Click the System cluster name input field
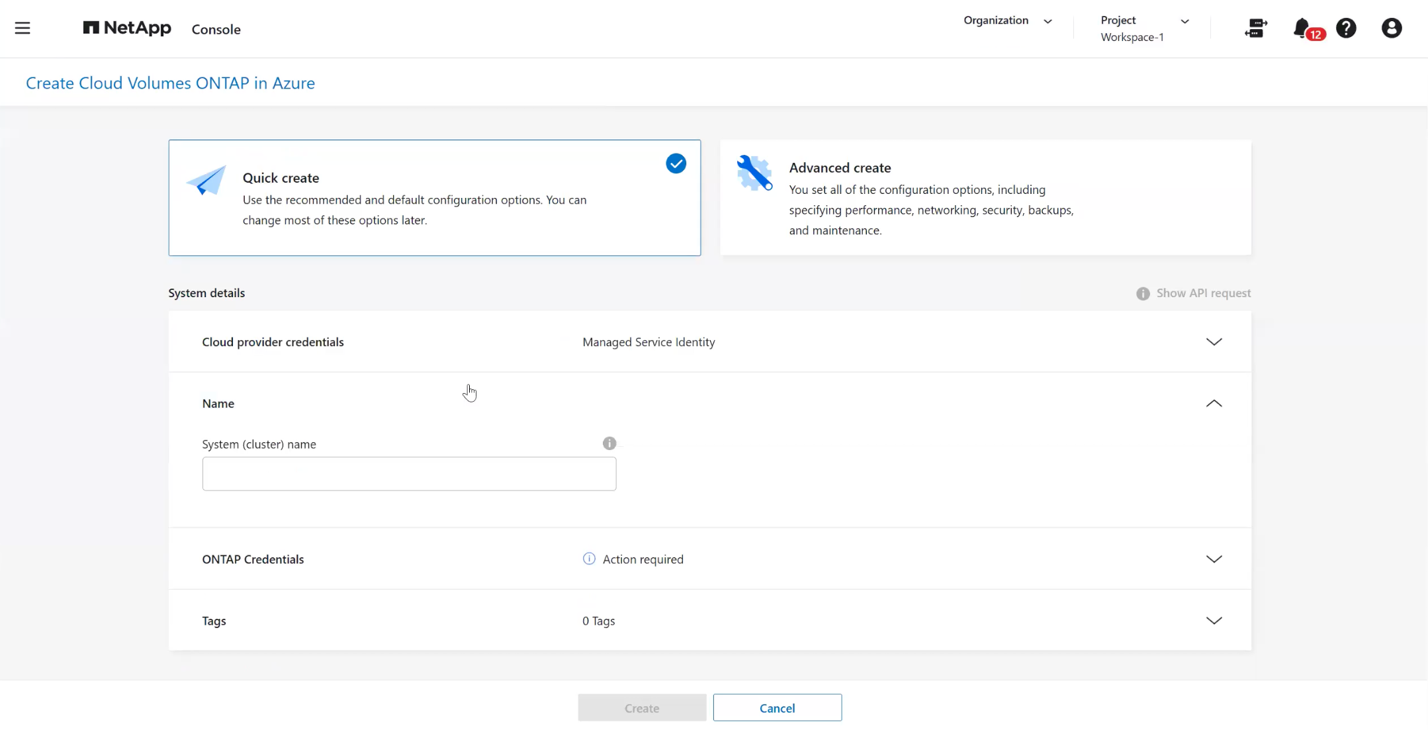The height and width of the screenshot is (730, 1428). [409, 474]
